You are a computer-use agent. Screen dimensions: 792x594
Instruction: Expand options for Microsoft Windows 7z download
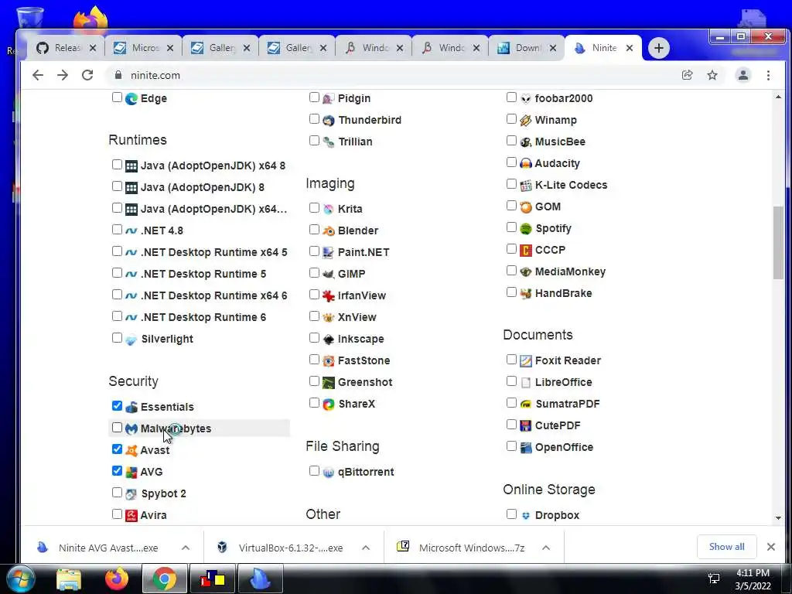pos(546,548)
